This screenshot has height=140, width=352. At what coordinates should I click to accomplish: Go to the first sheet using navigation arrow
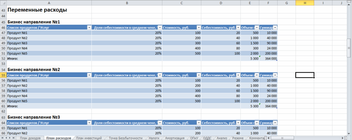click(2, 138)
